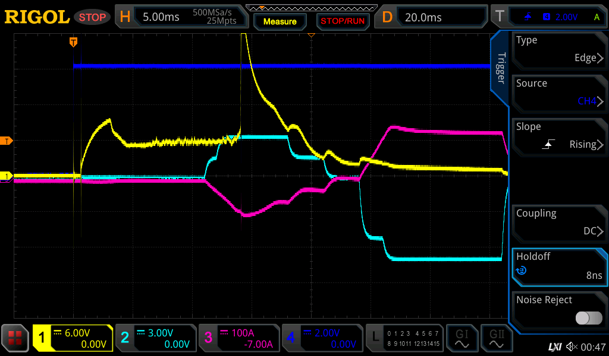Click the RIGOL logo
Viewport: 609px width, 356px height.
coord(37,17)
